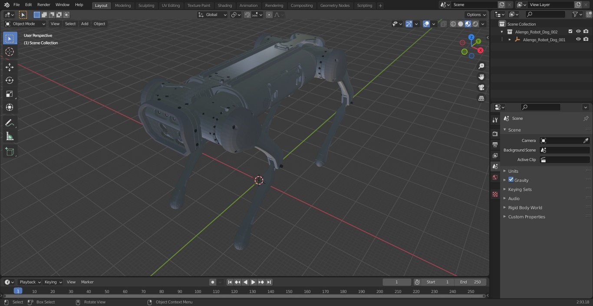
Task: Open the Object Mode dropdown
Action: pos(25,24)
